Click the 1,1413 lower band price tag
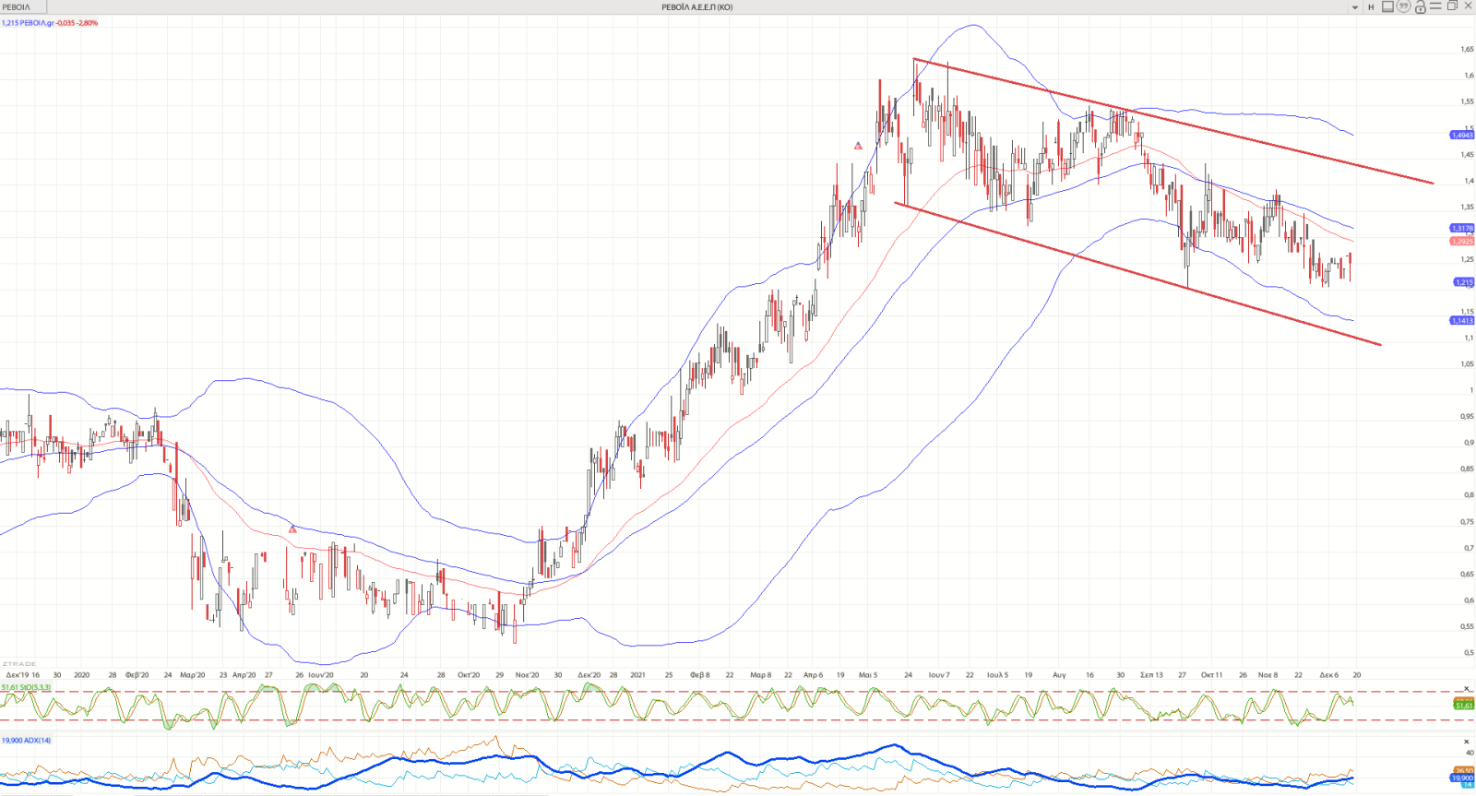1476x796 pixels. [x=1462, y=321]
